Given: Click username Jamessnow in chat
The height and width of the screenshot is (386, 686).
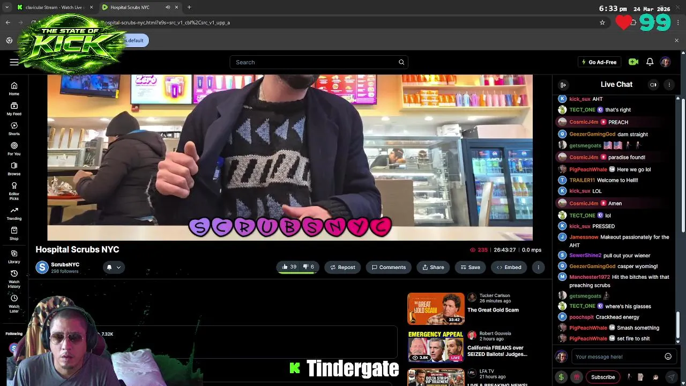Looking at the screenshot, I should pos(584,237).
